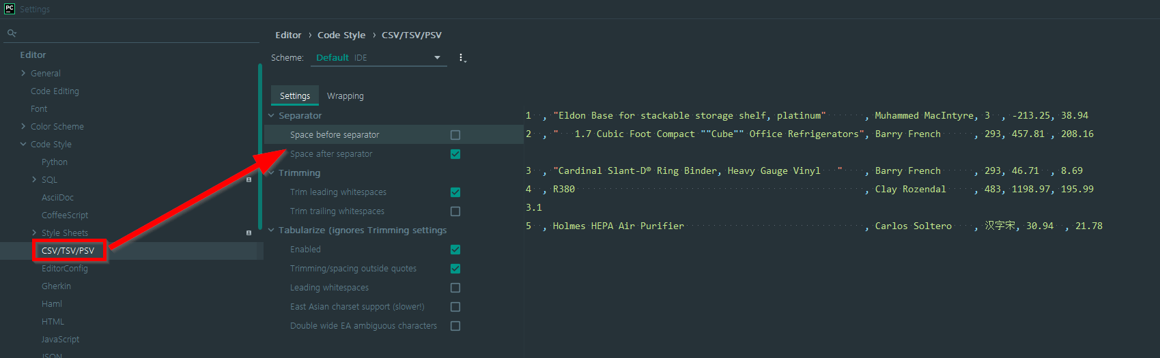Image resolution: width=1160 pixels, height=358 pixels.
Task: Click "3.1" line in preview
Action: (x=534, y=207)
